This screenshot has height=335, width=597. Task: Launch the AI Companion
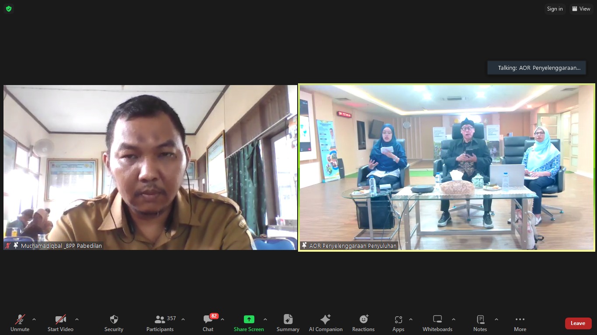326,323
